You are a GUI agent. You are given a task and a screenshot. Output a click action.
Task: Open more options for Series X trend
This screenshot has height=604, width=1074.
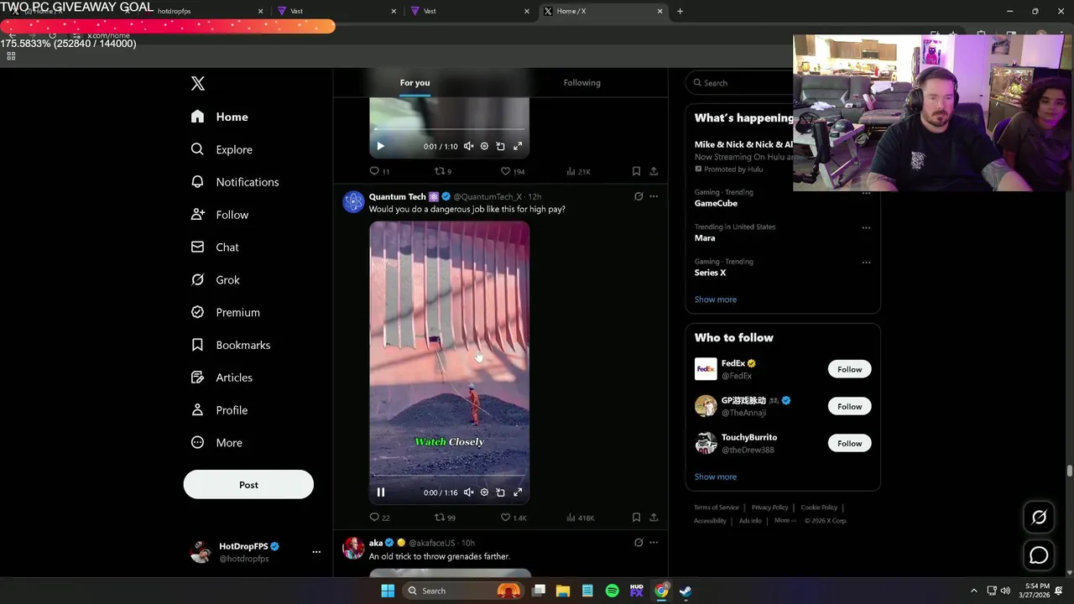point(866,262)
